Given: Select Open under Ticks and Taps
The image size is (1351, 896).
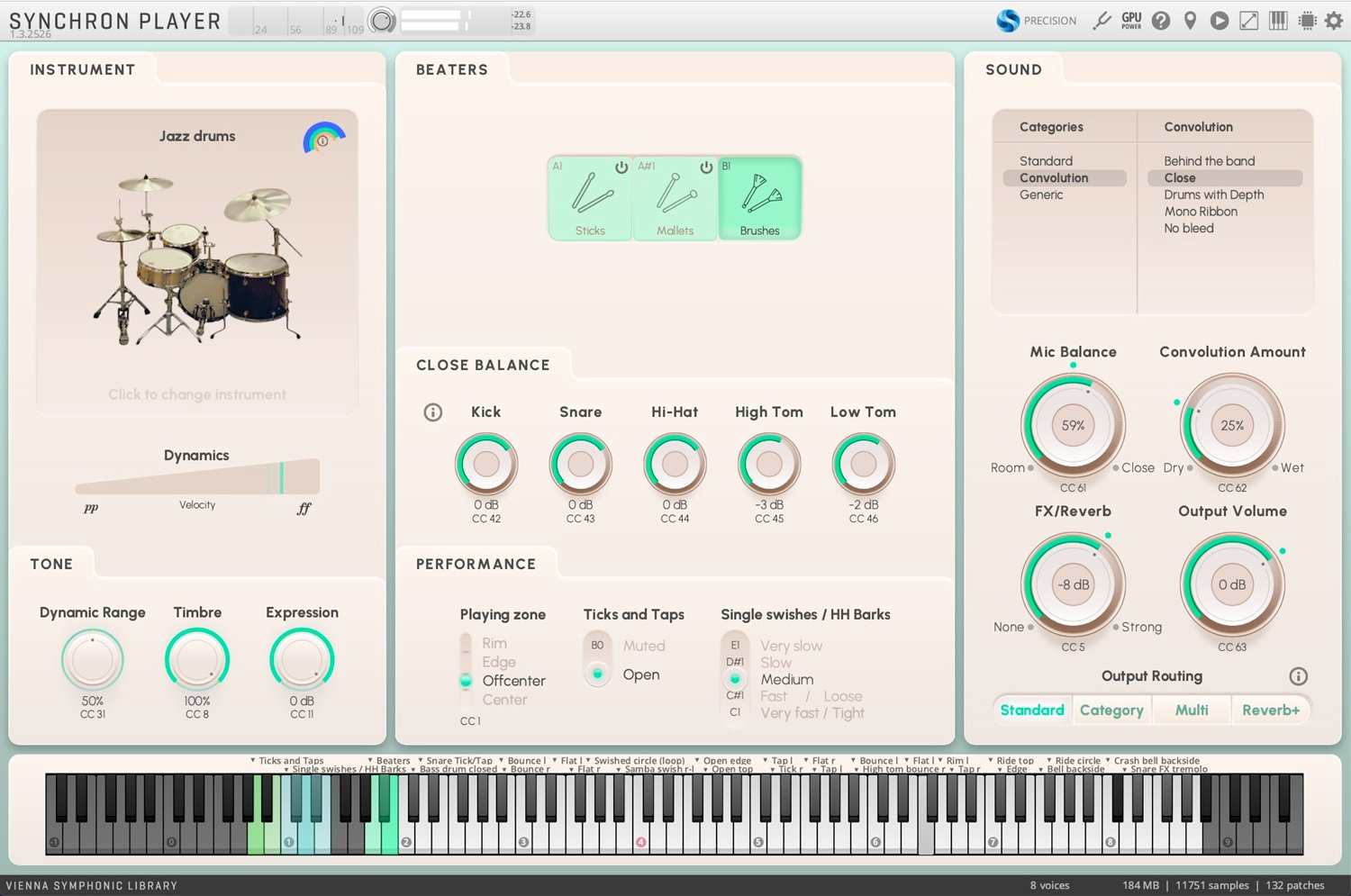Looking at the screenshot, I should click(x=640, y=674).
